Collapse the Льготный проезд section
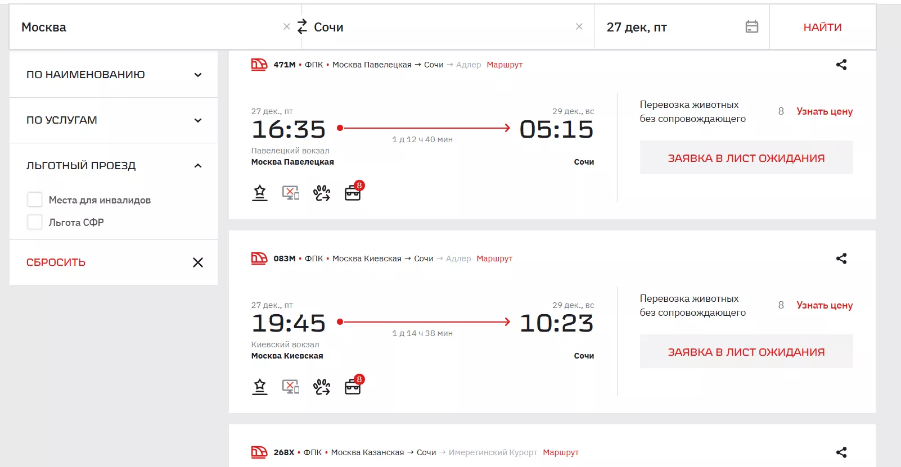Screen dimensions: 901x467 click(x=198, y=165)
